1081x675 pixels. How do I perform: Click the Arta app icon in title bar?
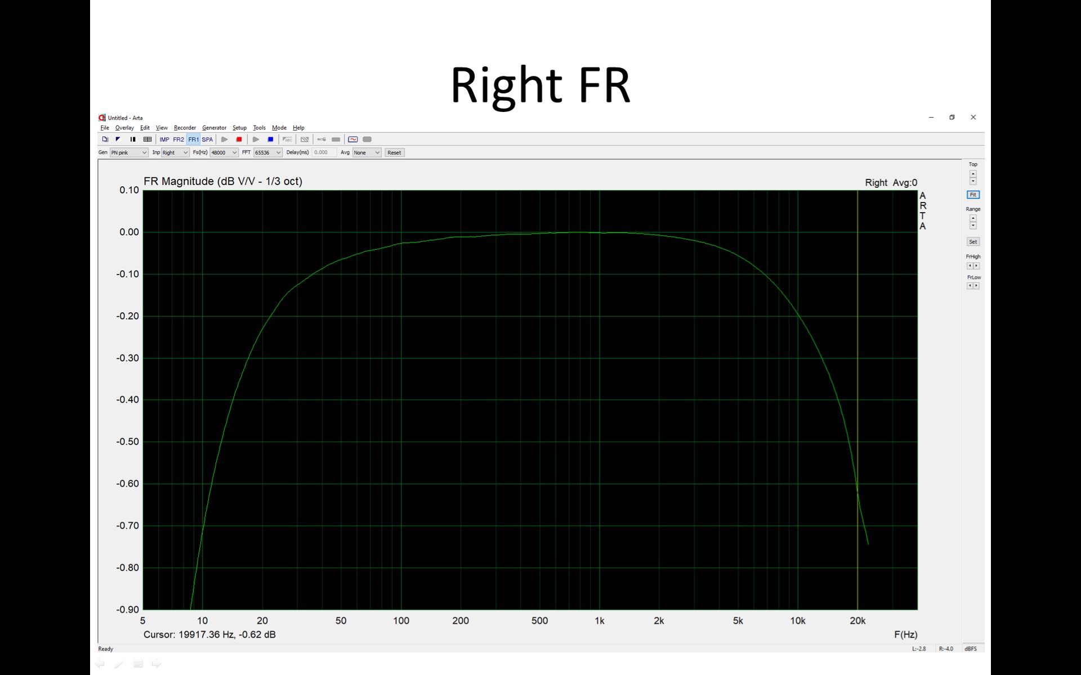[x=102, y=118]
